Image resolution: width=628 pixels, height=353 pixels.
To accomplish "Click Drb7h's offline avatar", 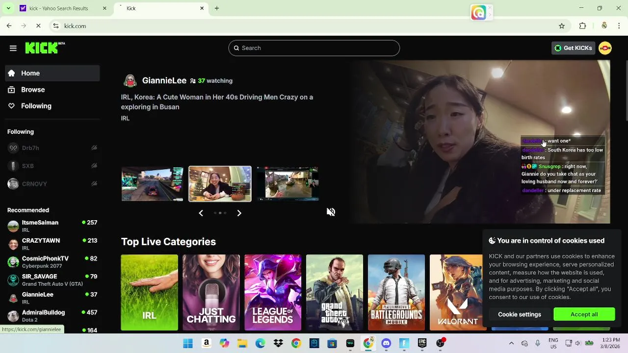I will tap(13, 148).
